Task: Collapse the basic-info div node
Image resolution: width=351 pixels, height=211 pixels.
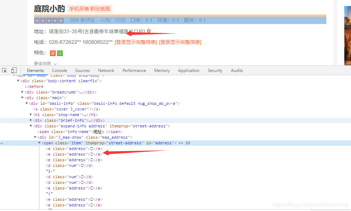Action: click(27, 103)
